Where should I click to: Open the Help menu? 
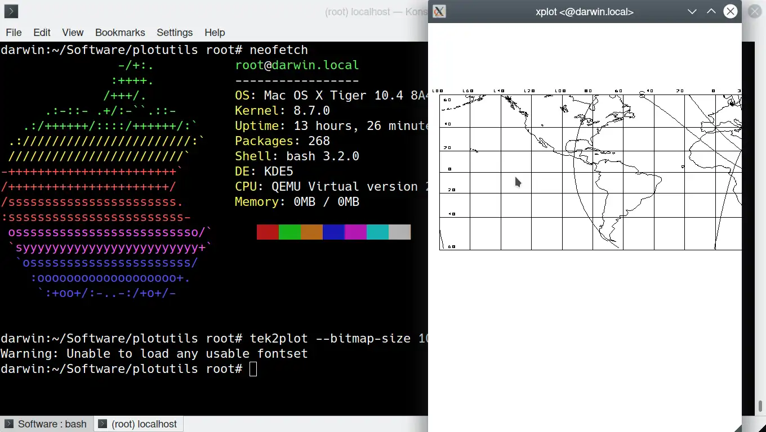[215, 33]
